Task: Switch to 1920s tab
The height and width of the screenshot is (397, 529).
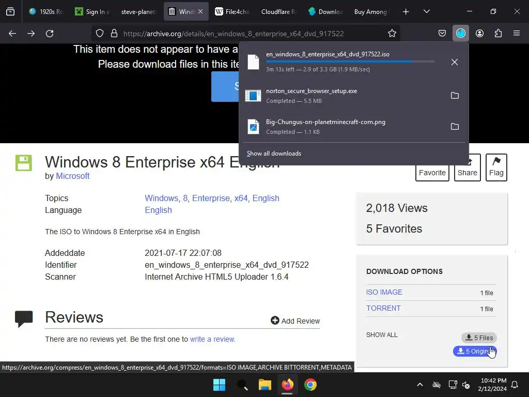Action: 45,12
